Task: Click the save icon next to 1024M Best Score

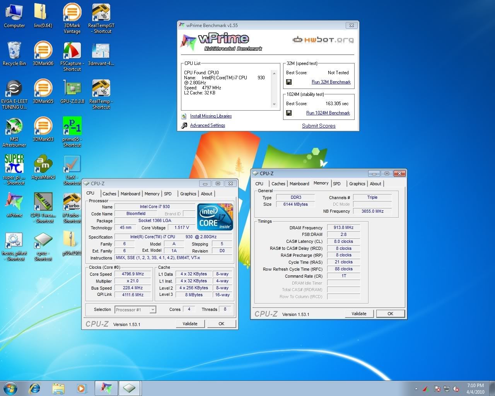Action: pyautogui.click(x=289, y=113)
